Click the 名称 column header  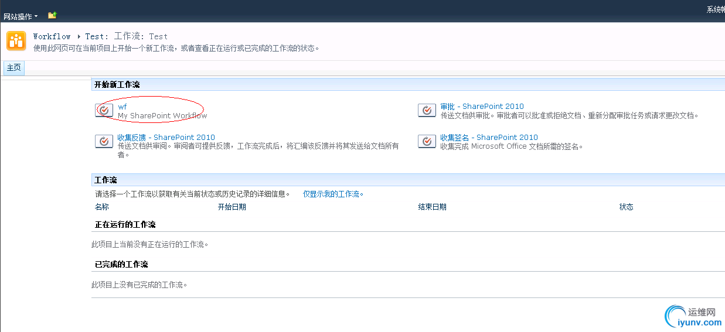[102, 207]
